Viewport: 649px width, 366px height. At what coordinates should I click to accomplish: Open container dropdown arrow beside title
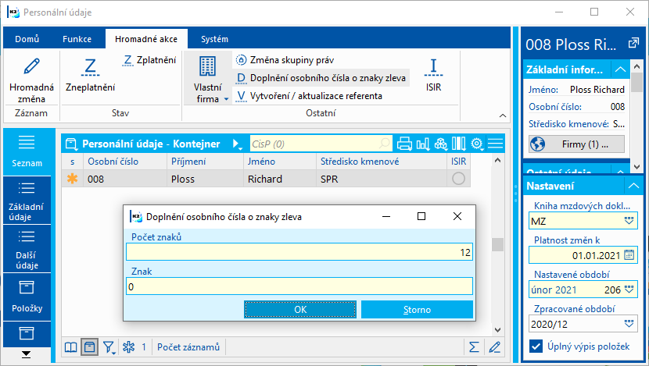click(x=237, y=144)
